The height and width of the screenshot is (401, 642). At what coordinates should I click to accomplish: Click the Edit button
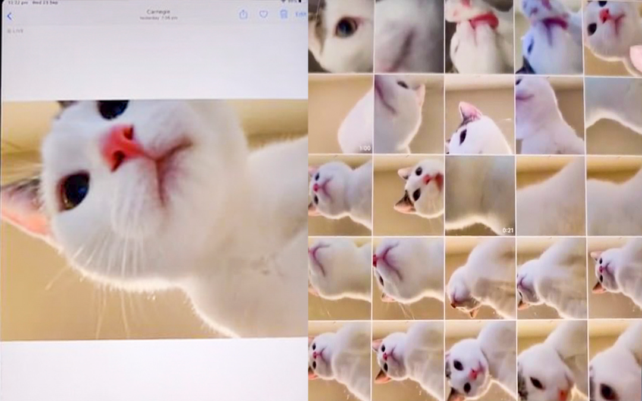301,14
